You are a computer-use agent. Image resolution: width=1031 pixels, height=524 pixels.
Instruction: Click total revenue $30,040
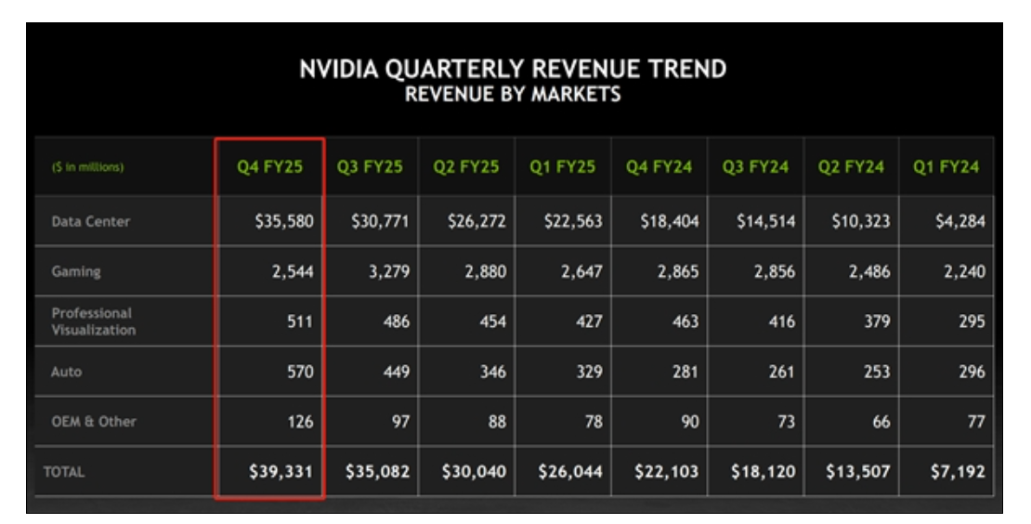pyautogui.click(x=474, y=471)
